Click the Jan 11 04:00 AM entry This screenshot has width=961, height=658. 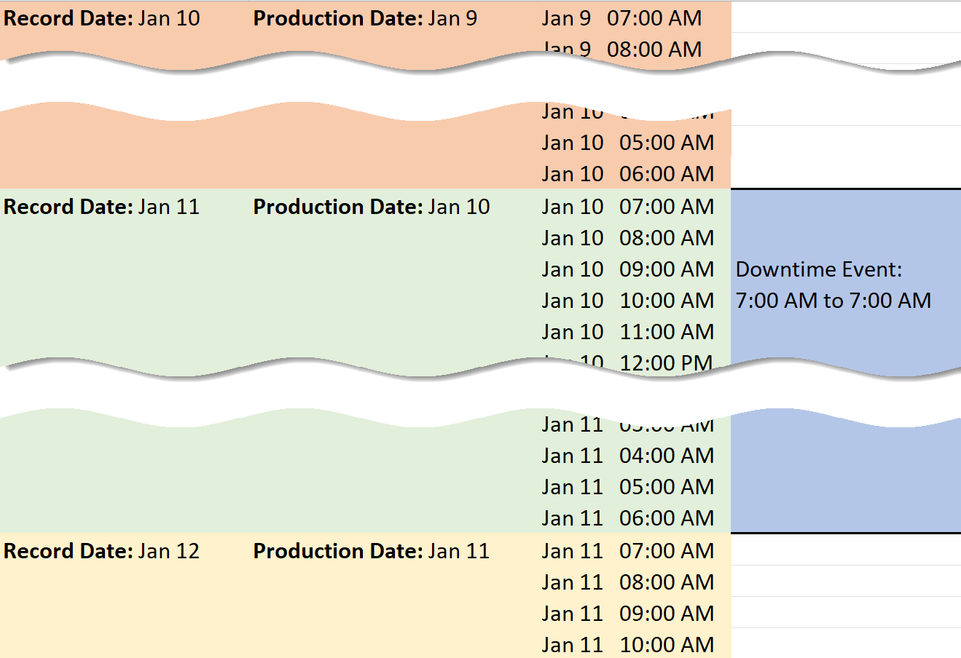(x=627, y=456)
